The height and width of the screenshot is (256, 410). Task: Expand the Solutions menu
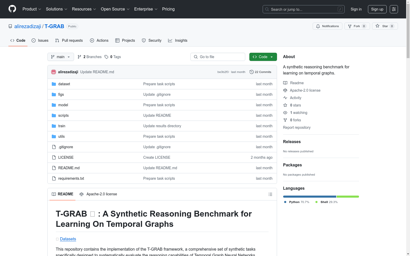coord(57,9)
